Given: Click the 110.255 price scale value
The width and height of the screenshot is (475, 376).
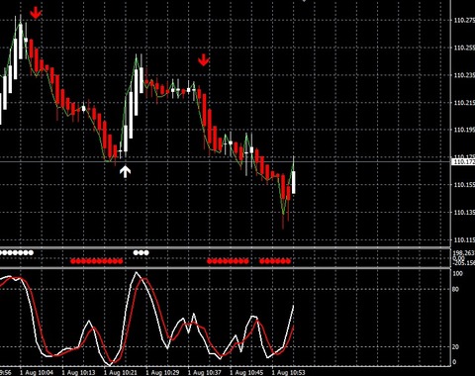Looking at the screenshot, I should pyautogui.click(x=464, y=47).
